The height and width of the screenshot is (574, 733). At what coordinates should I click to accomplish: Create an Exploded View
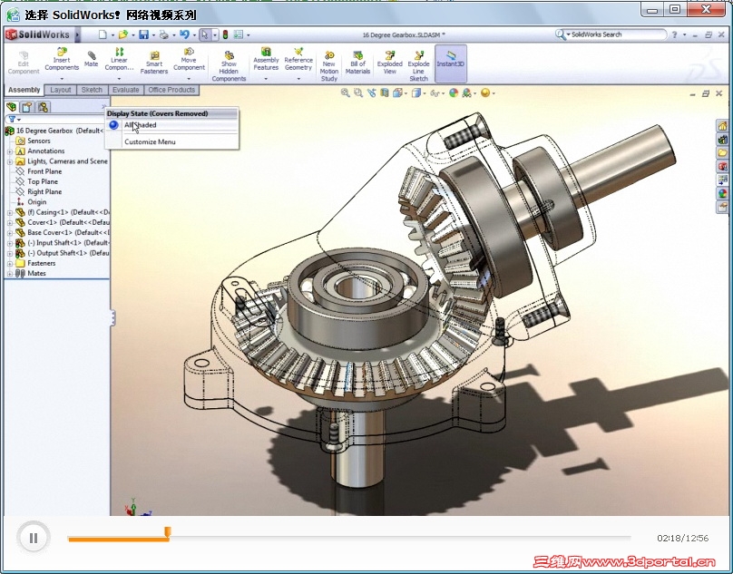point(390,63)
